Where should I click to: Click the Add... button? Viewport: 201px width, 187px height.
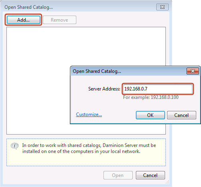coord(24,20)
